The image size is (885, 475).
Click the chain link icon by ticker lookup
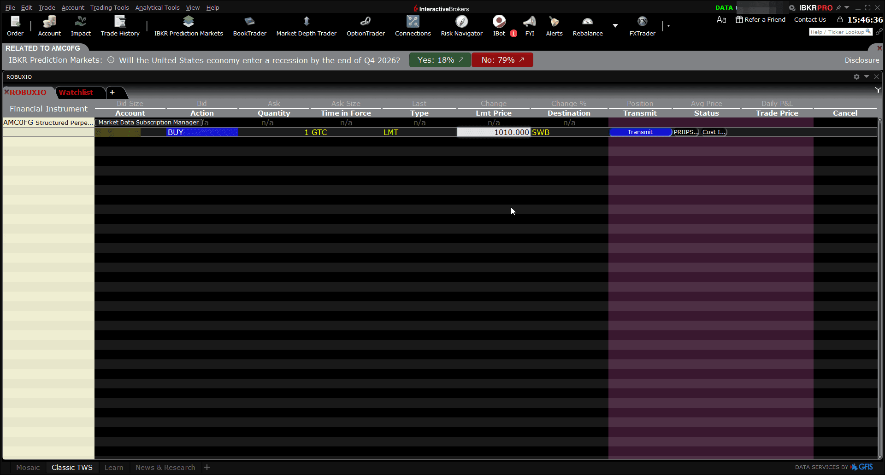(879, 32)
